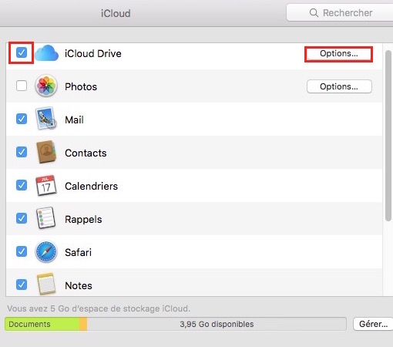Disable the Mail checkbox
This screenshot has width=393, height=347.
coord(22,119)
